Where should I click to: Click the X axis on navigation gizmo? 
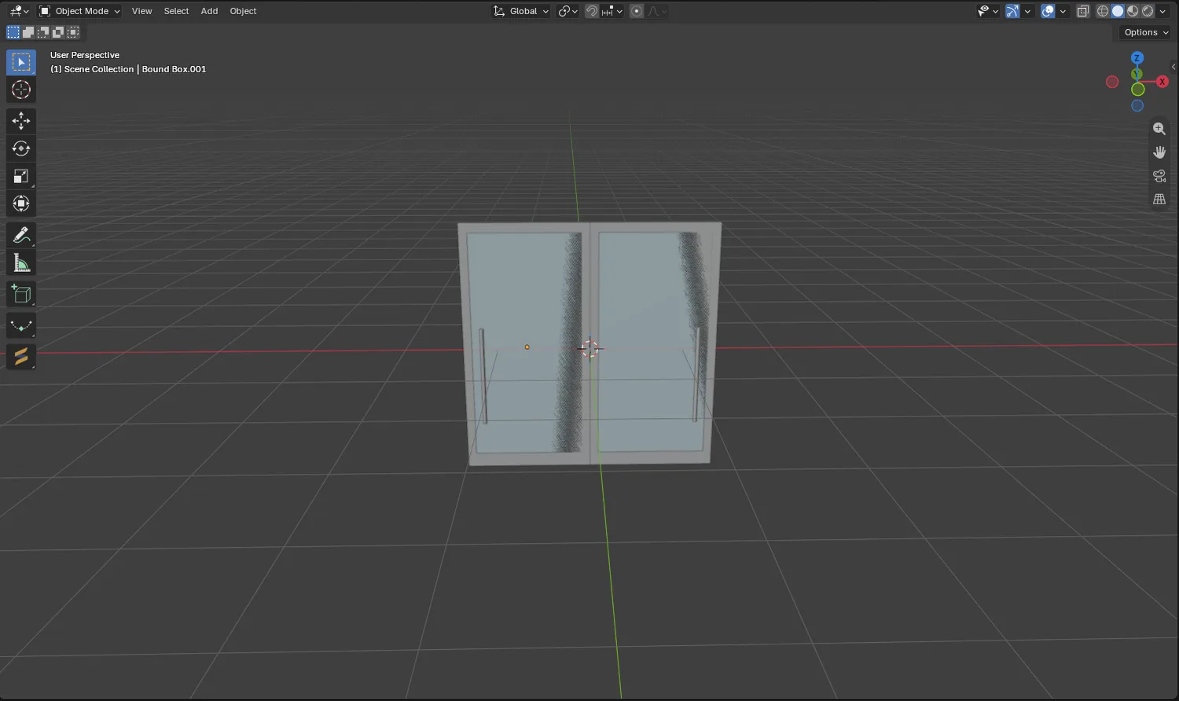click(1162, 82)
